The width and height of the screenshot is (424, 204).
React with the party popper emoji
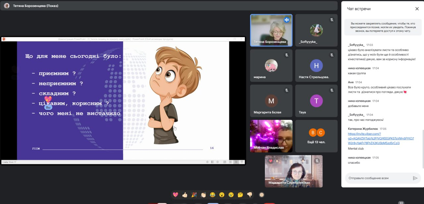point(194,195)
